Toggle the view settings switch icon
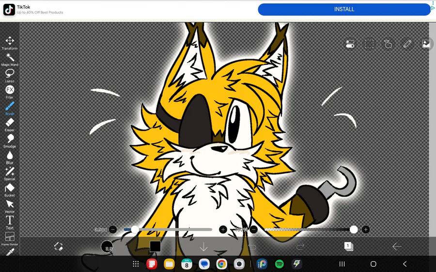This screenshot has height=272, width=436. [x=350, y=44]
